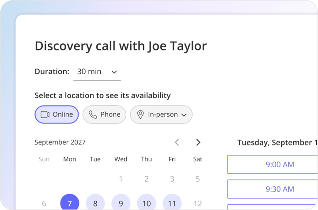The height and width of the screenshot is (210, 318).
Task: Click the map pin icon in In-person
Action: 140,115
